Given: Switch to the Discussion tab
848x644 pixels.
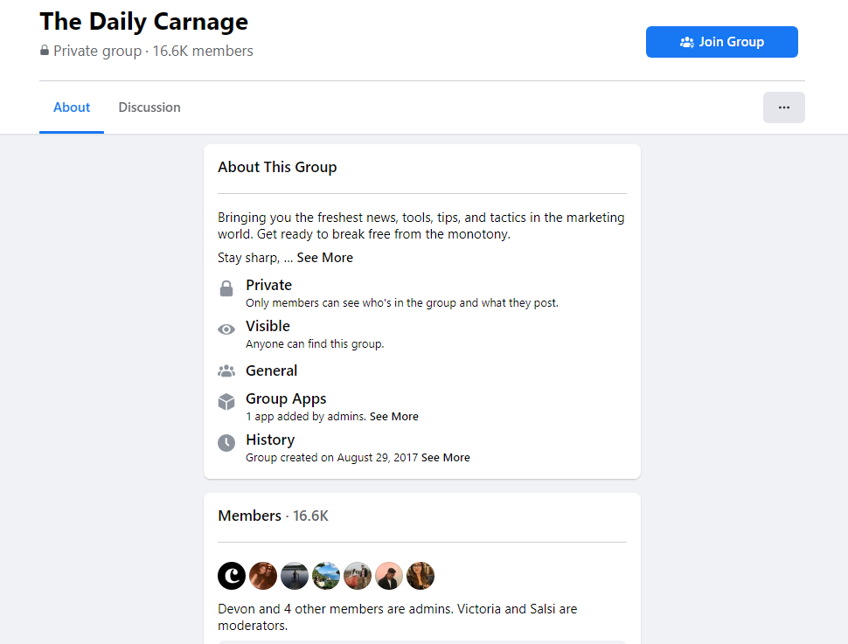Looking at the screenshot, I should click(x=149, y=107).
